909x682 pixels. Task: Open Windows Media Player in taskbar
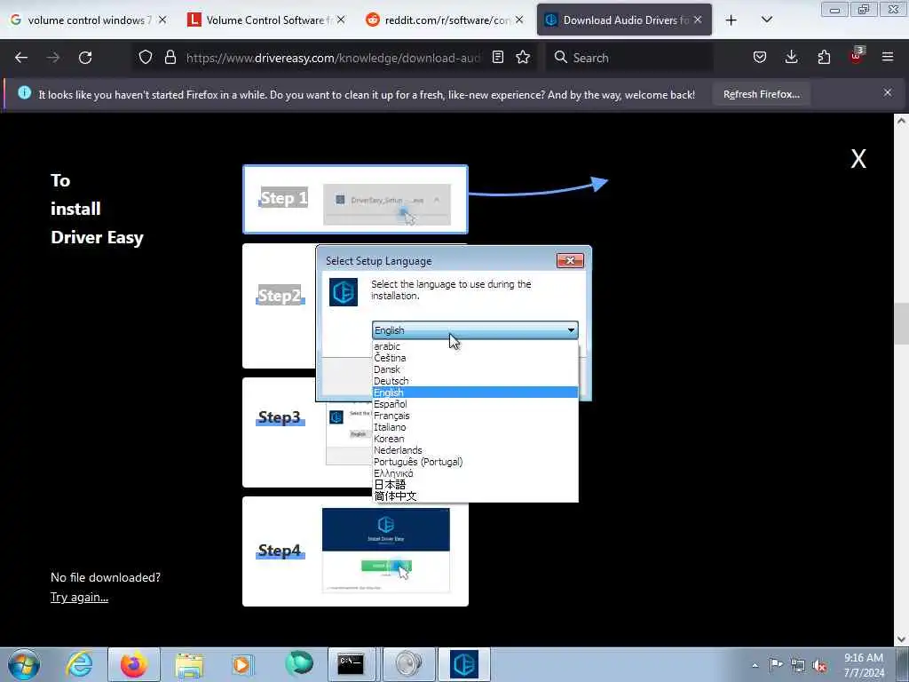(x=241, y=664)
